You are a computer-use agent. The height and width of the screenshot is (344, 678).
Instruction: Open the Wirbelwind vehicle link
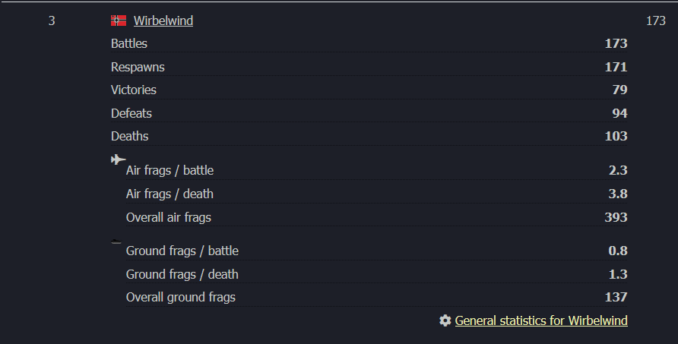tap(163, 21)
